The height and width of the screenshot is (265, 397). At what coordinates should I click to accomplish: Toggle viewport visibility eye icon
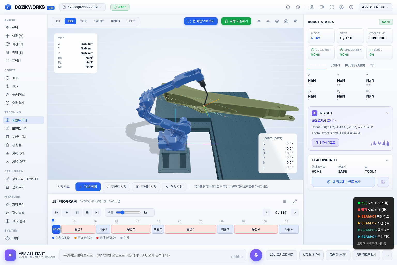click(277, 21)
